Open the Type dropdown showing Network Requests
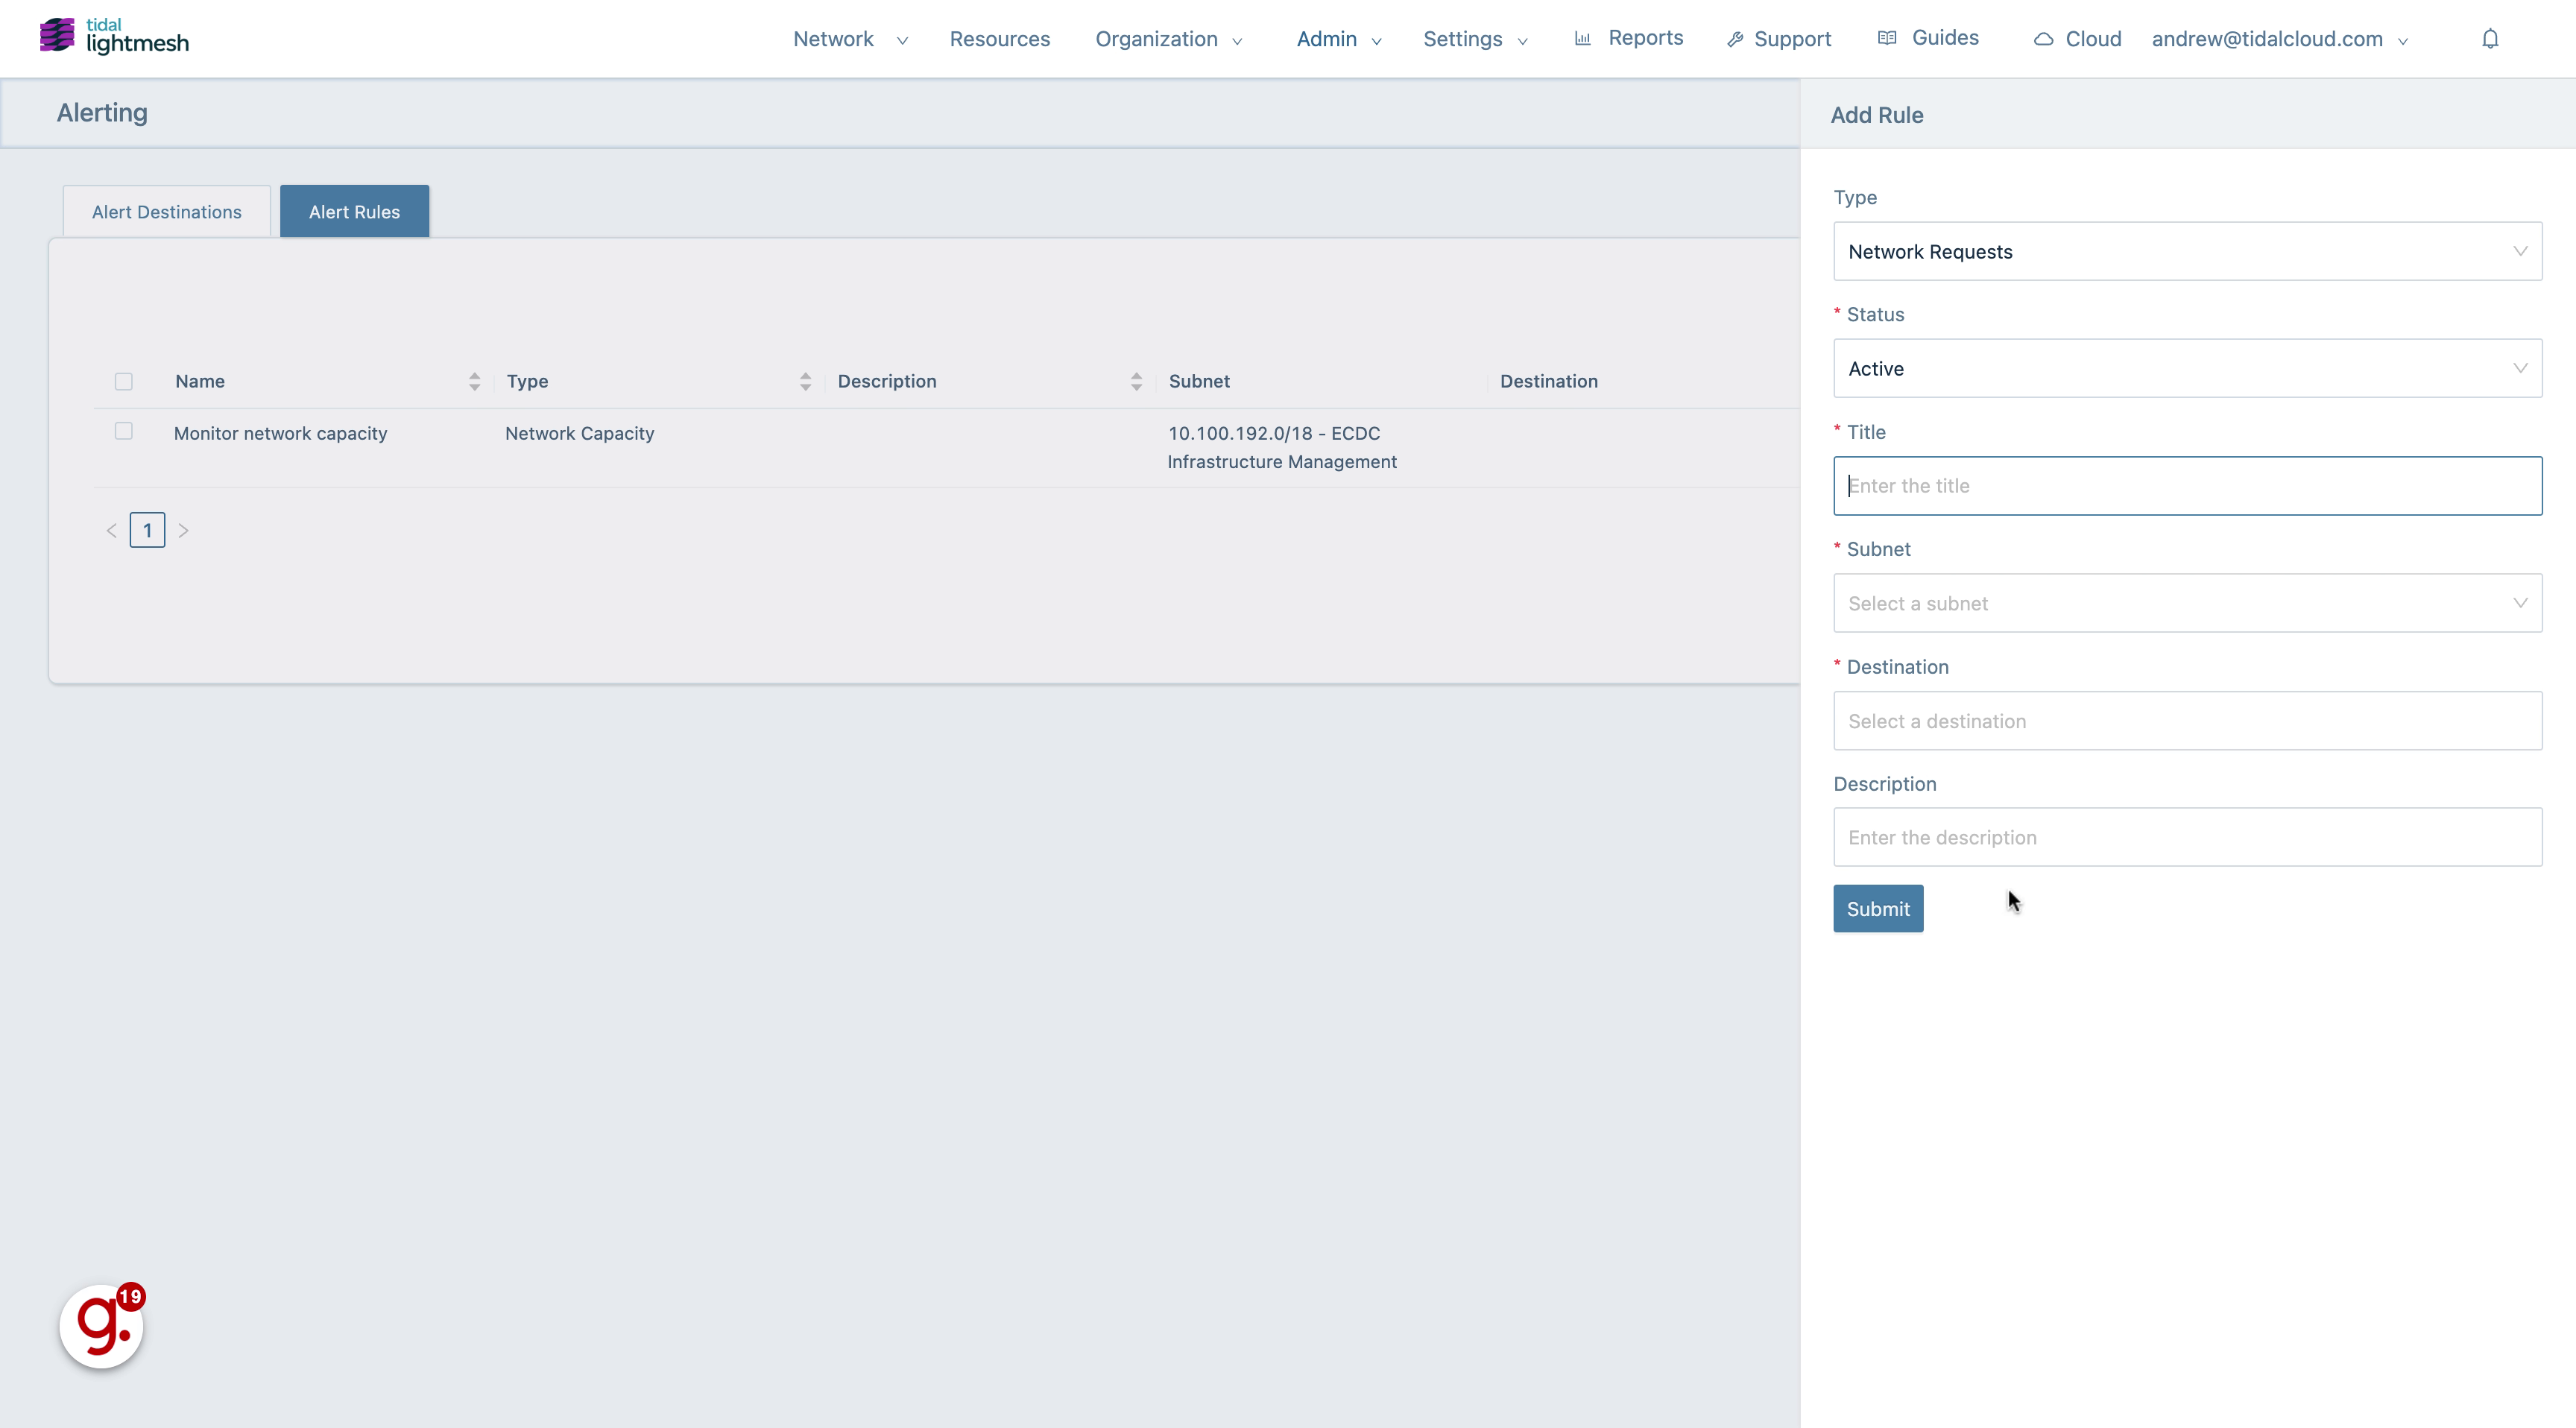The width and height of the screenshot is (2576, 1428). click(2187, 251)
